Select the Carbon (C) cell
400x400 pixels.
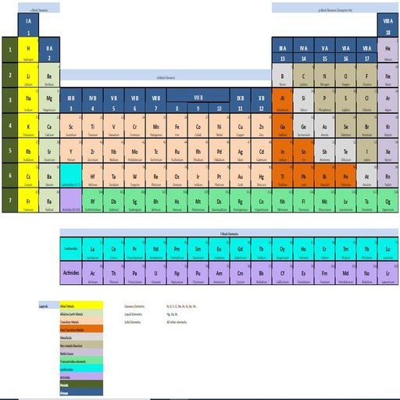(x=303, y=75)
